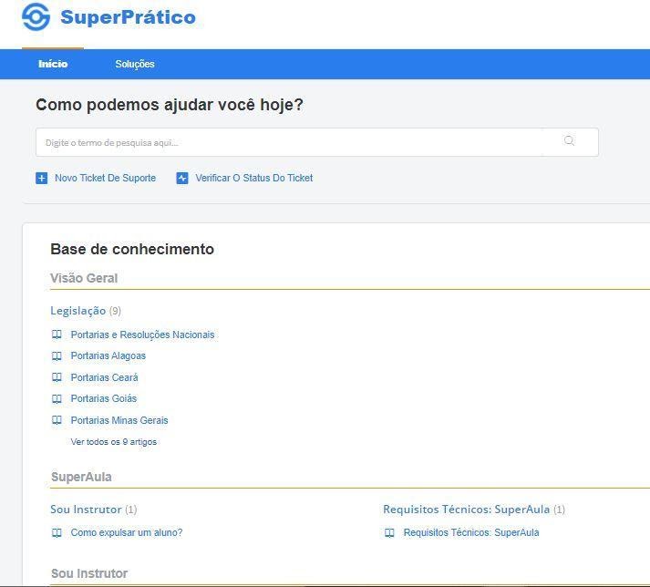Click book icon beside Portarias Ceará
This screenshot has width=650, height=587.
pyautogui.click(x=57, y=377)
